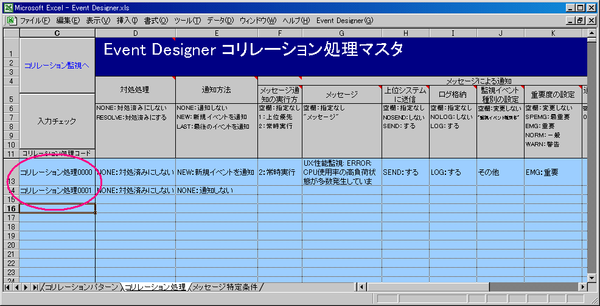The image size is (600, 306).
Task: Open the ツール(T) menu
Action: coord(187,20)
